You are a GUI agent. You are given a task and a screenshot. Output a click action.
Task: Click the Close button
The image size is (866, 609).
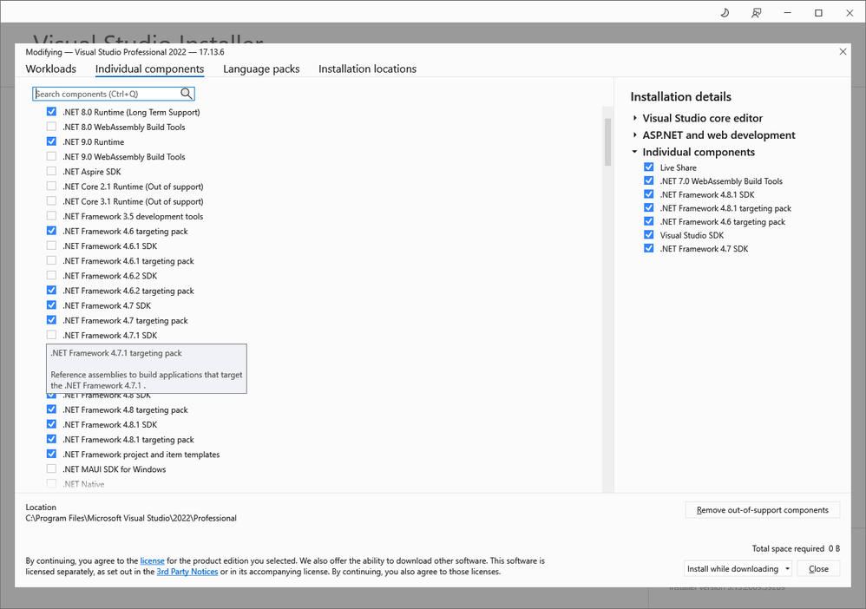(x=818, y=569)
